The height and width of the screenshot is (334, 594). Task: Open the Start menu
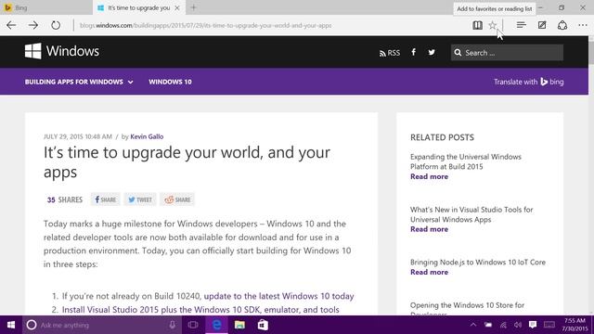[11, 325]
